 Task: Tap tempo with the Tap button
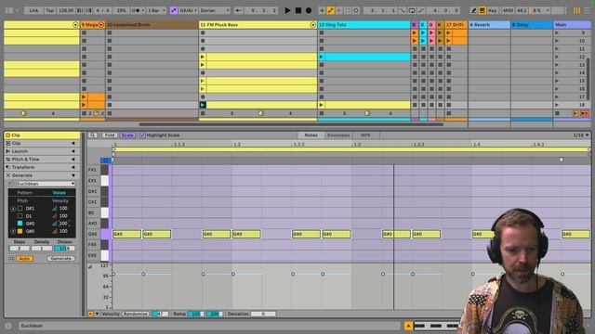pyautogui.click(x=49, y=10)
